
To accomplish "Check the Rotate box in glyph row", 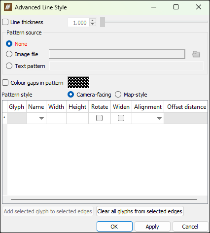I will click(99, 118).
